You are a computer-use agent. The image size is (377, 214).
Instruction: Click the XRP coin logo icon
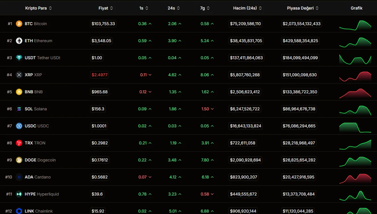click(19, 75)
